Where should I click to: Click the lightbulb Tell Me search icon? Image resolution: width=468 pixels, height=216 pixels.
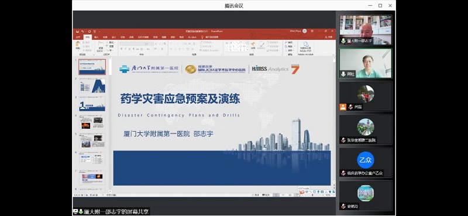202,37
